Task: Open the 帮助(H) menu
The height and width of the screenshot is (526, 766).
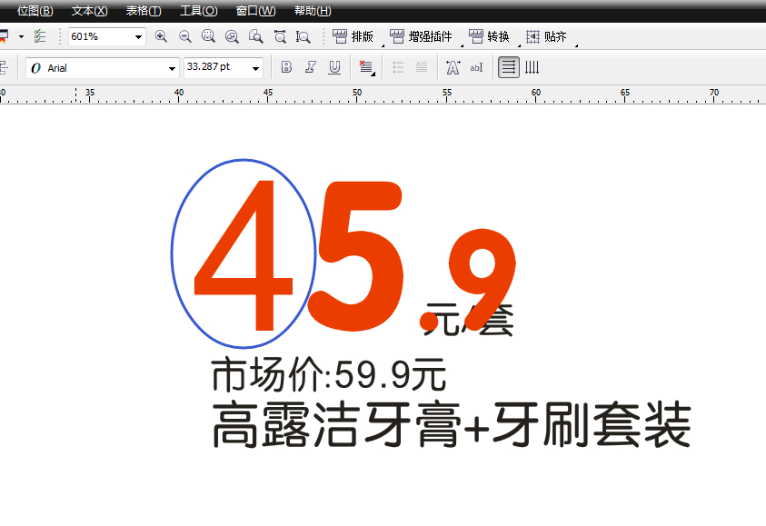Action: pyautogui.click(x=313, y=11)
